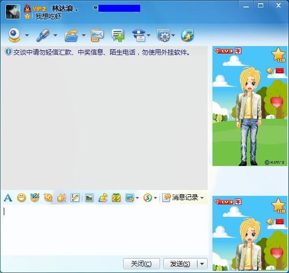The height and width of the screenshot is (273, 289).
Task: Click the red QQ penguin member icon
Action: (x=27, y=8)
